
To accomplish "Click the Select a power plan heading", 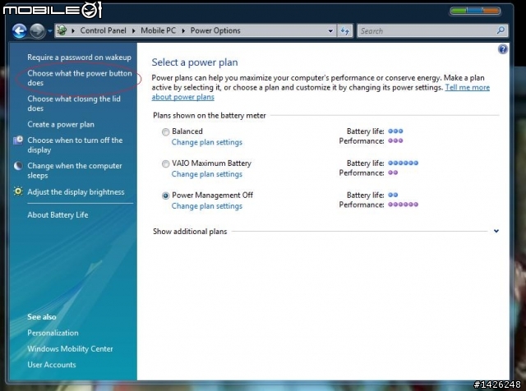I will click(195, 62).
